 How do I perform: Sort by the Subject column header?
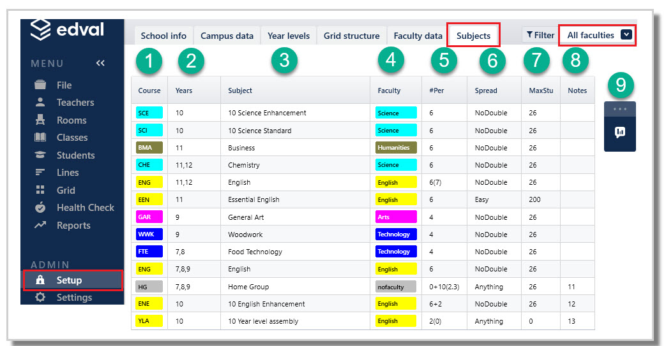pyautogui.click(x=240, y=90)
